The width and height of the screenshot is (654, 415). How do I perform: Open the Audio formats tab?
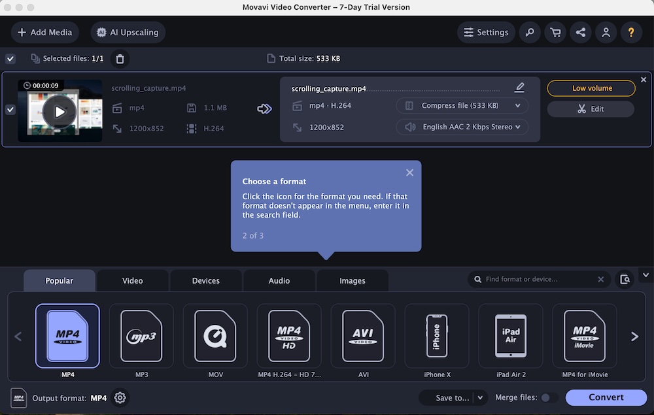tap(279, 280)
